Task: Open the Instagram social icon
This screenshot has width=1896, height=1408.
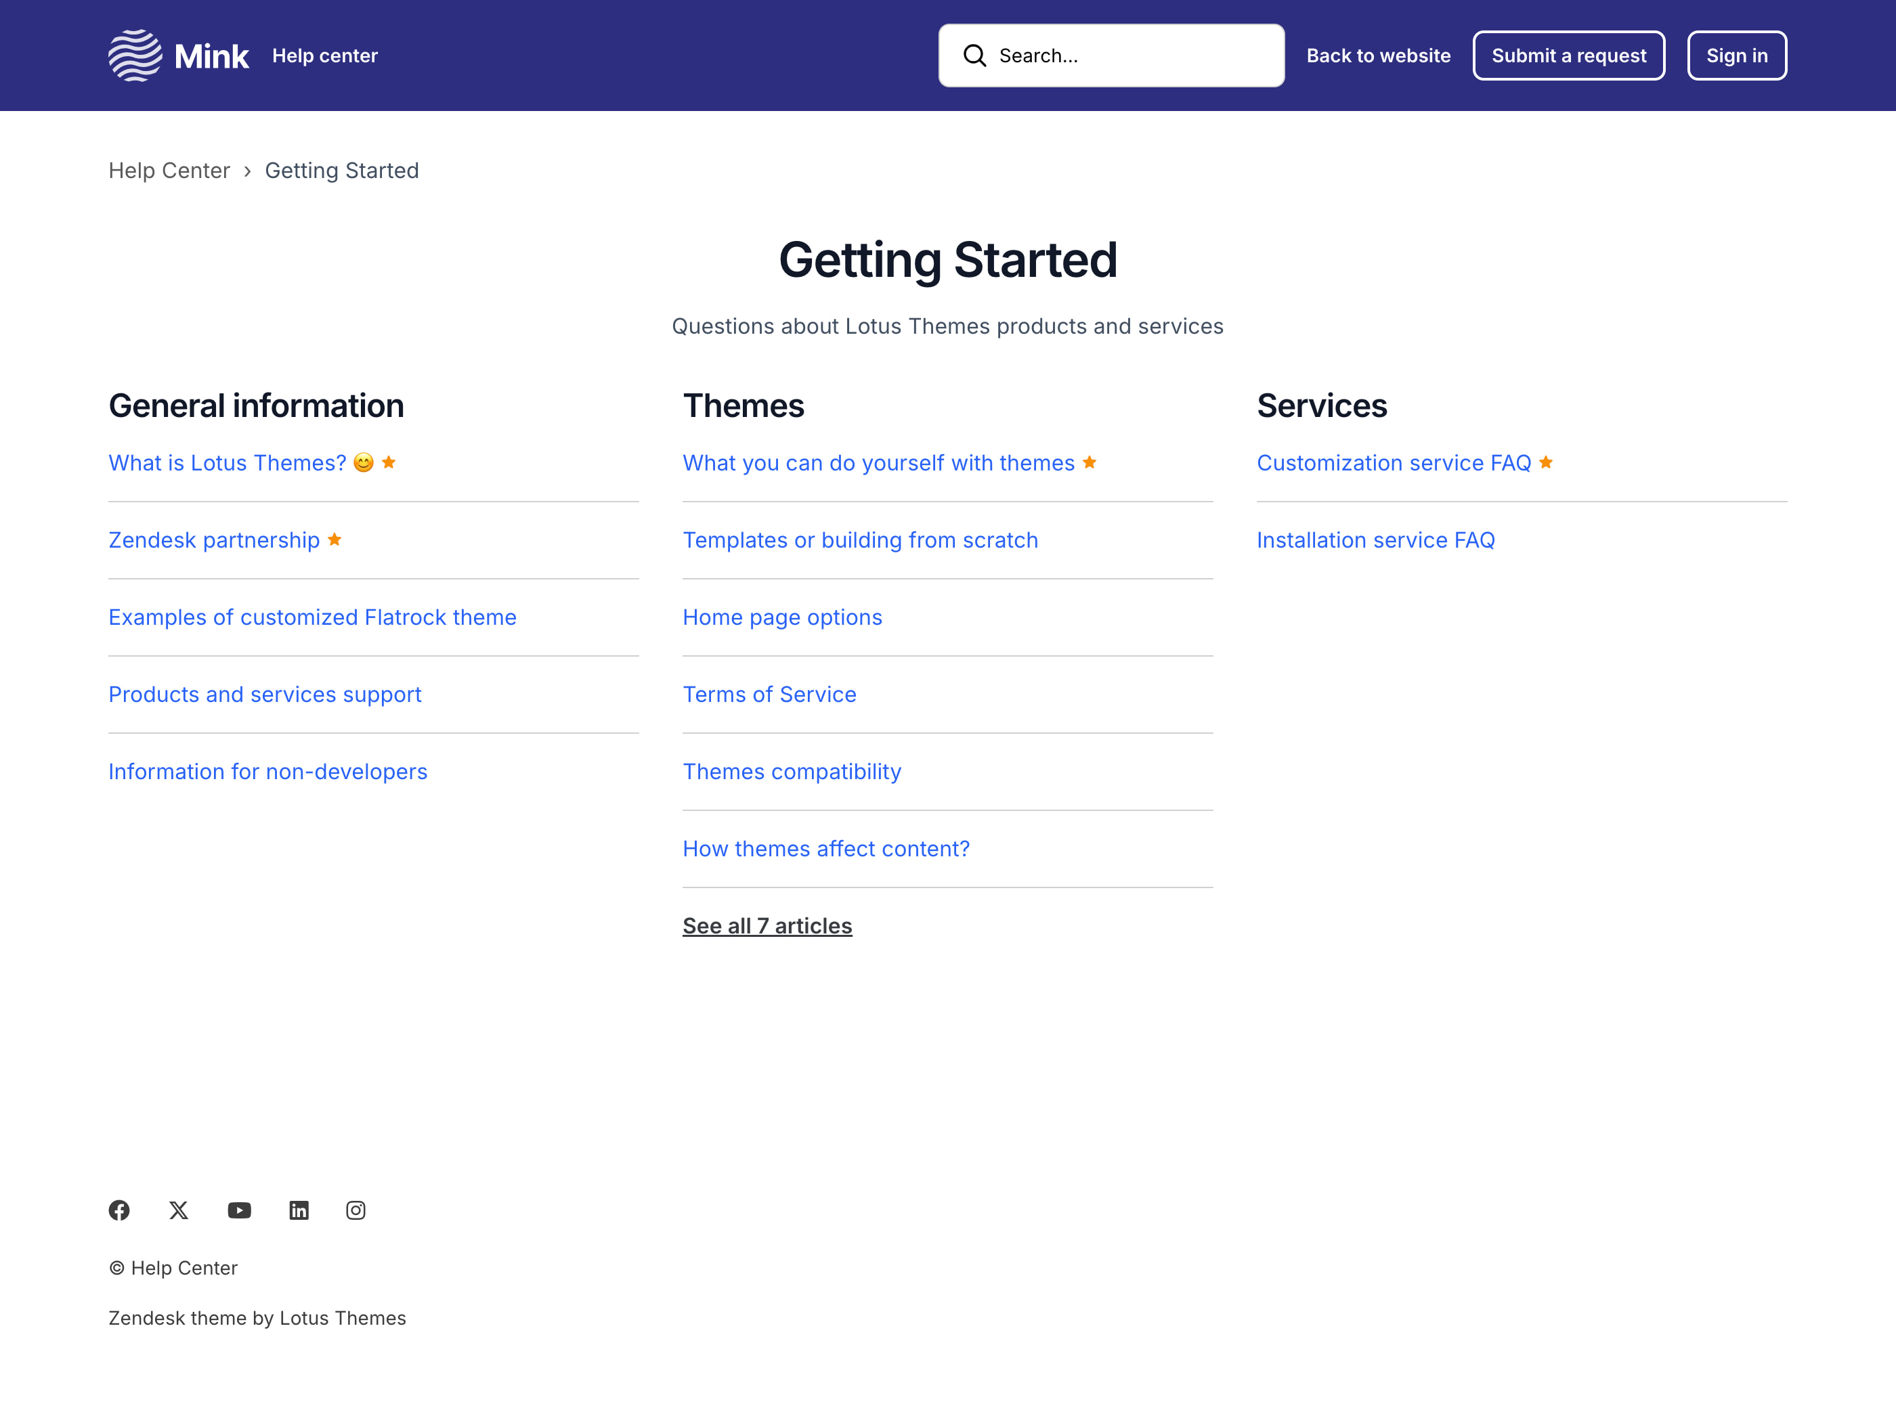Action: coord(355,1210)
